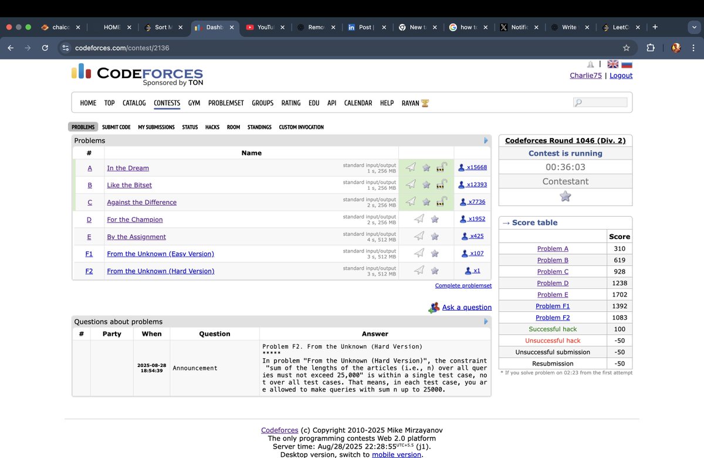704x458 pixels.
Task: Click the submit plane icon for problem C
Action: [x=411, y=201]
